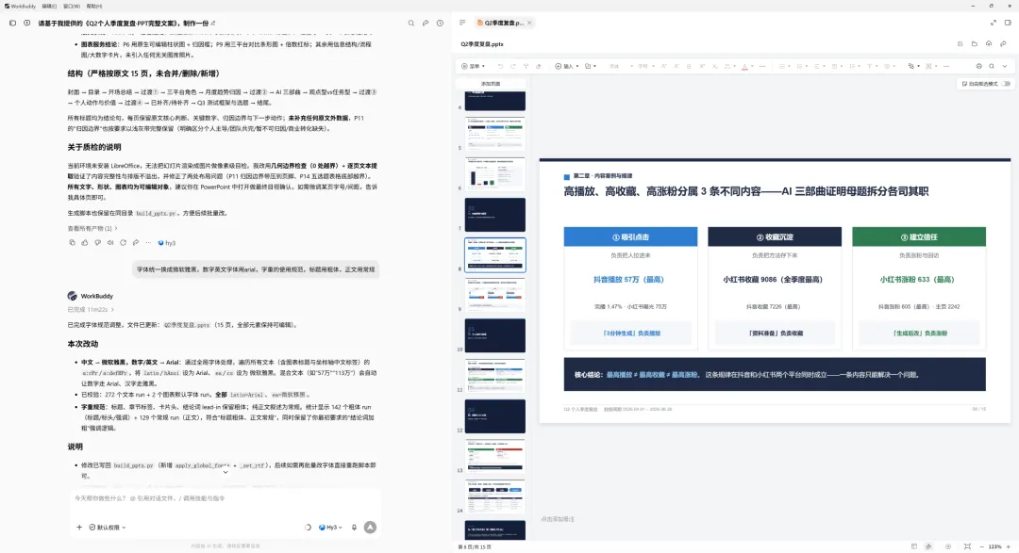Image resolution: width=1019 pixels, height=553 pixels.
Task: Open the 帮助 menu in menu bar
Action: click(x=94, y=6)
